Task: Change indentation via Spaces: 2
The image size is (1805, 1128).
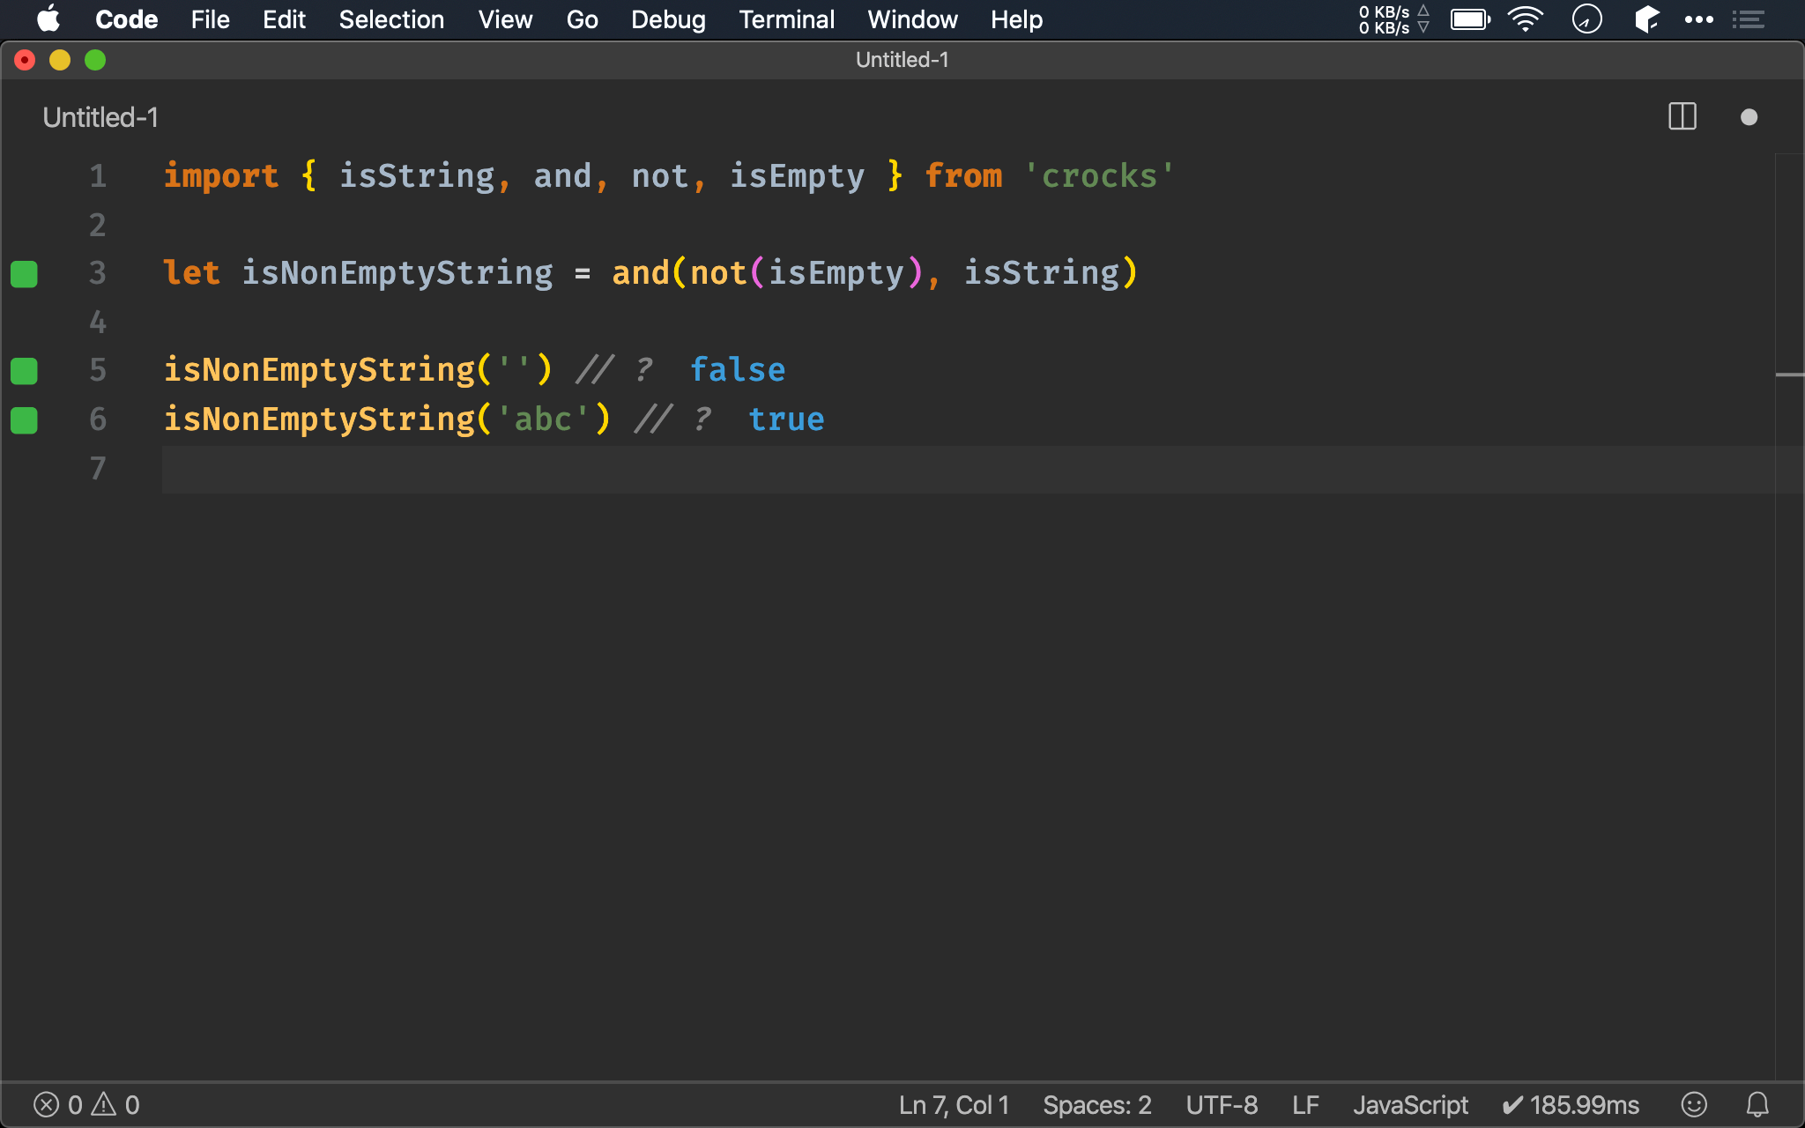Action: coord(1097,1105)
